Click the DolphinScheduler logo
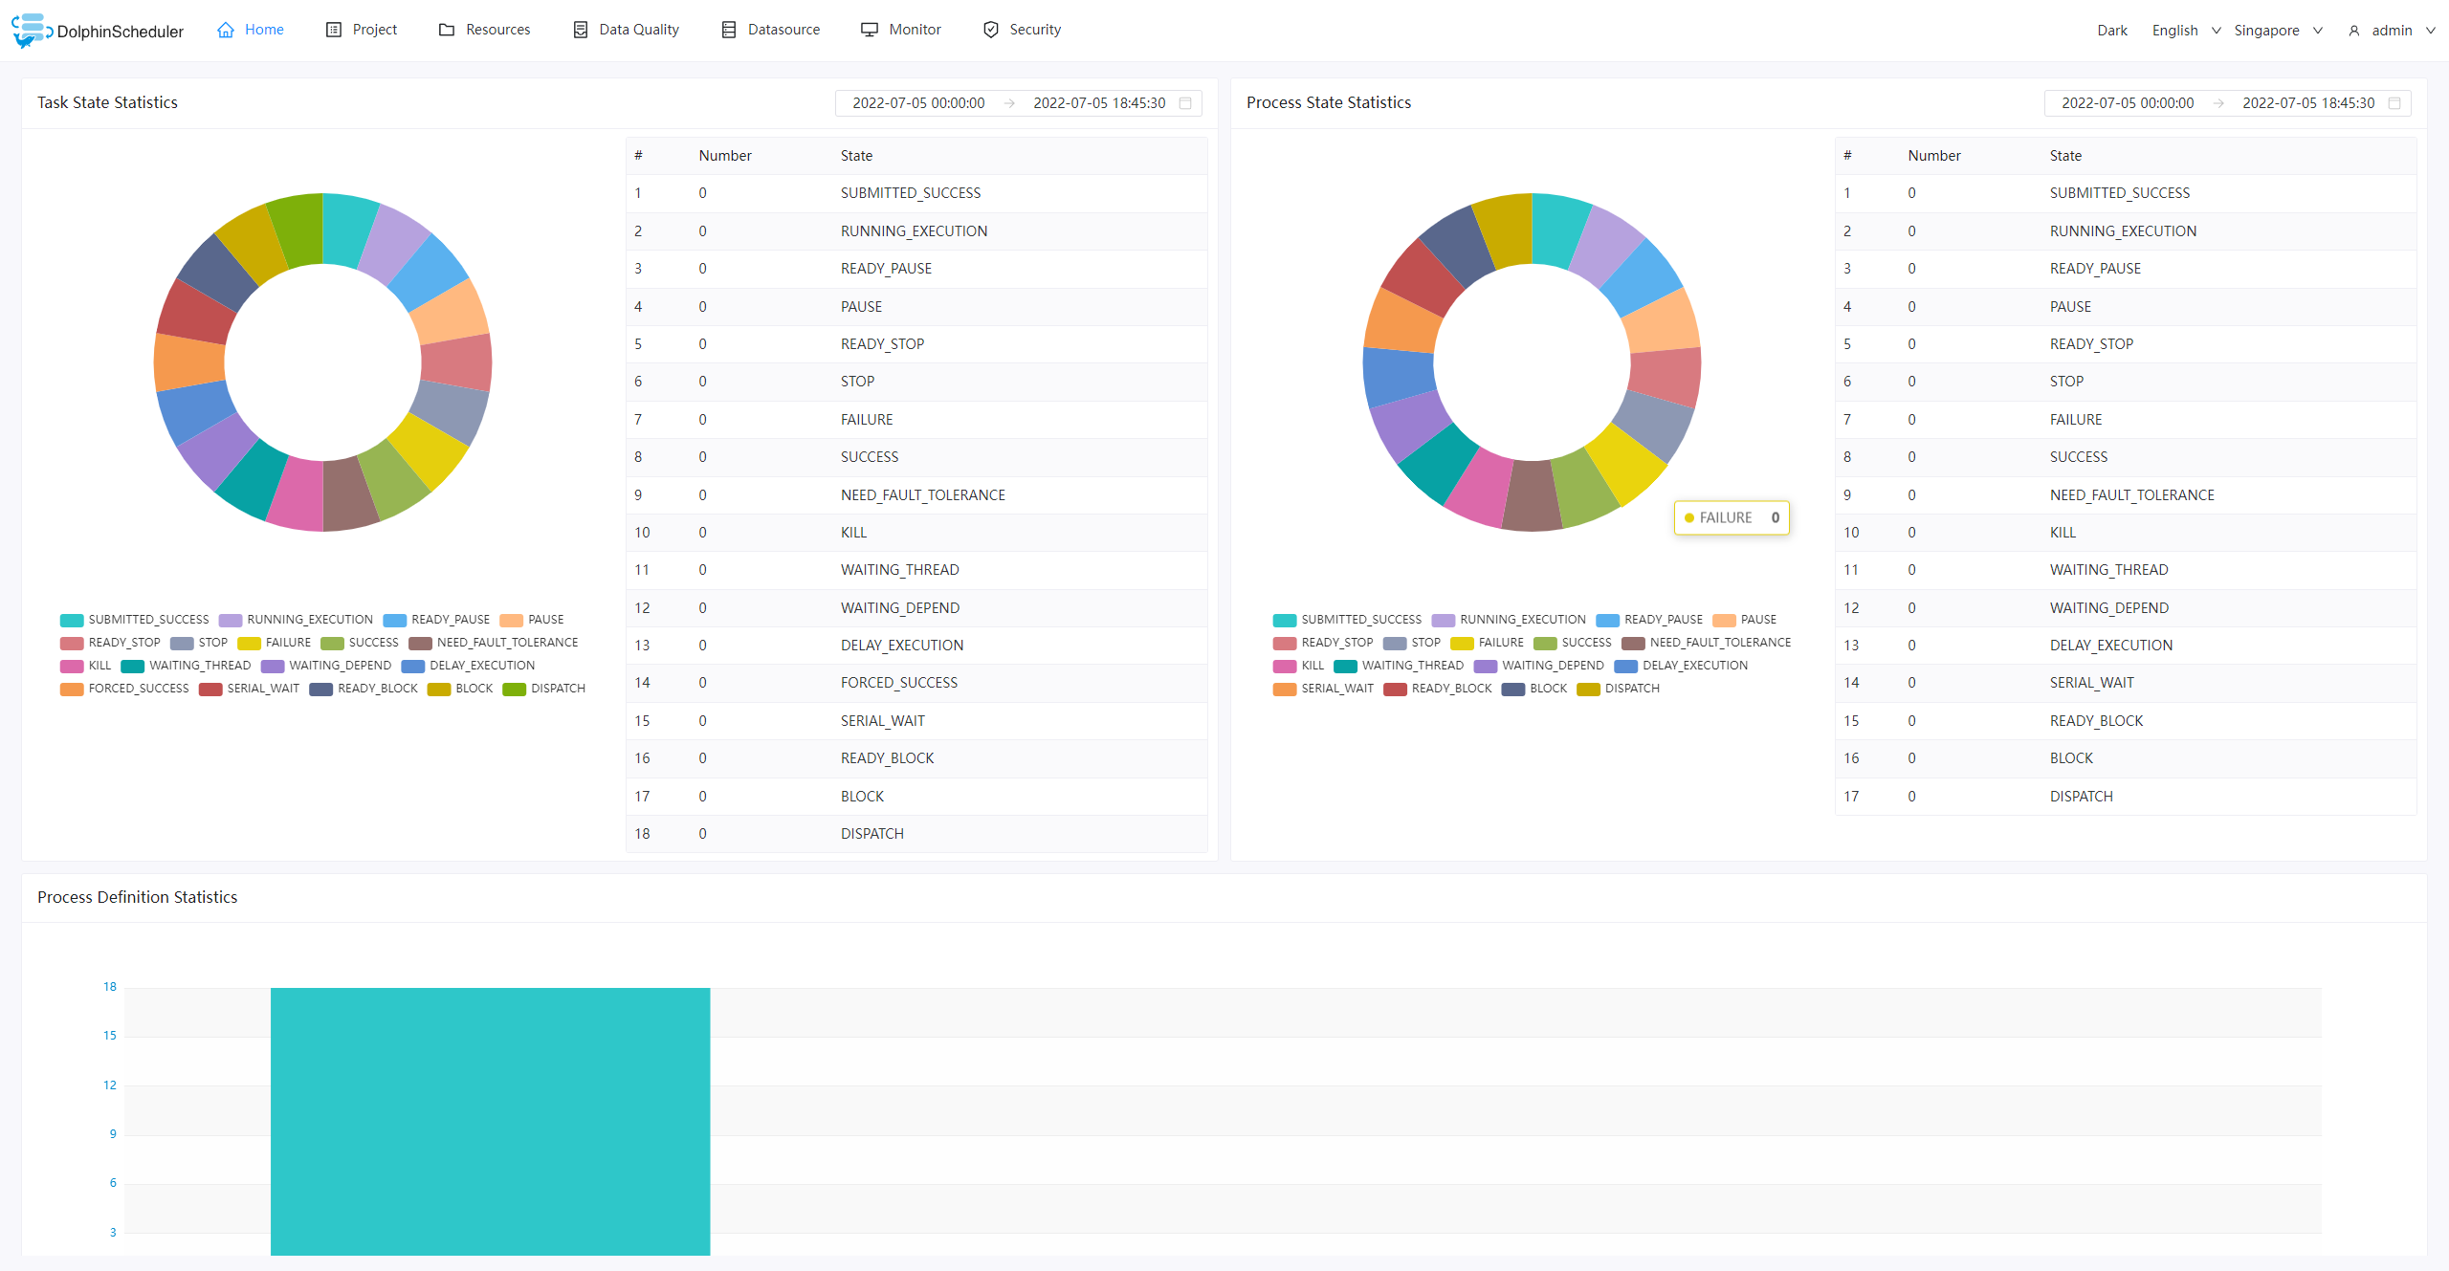Screen dimensions: 2449x1271 98,30
